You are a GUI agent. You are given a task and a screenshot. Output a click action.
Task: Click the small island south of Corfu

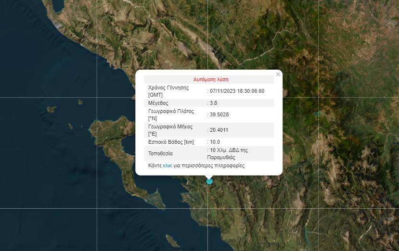[171, 239]
